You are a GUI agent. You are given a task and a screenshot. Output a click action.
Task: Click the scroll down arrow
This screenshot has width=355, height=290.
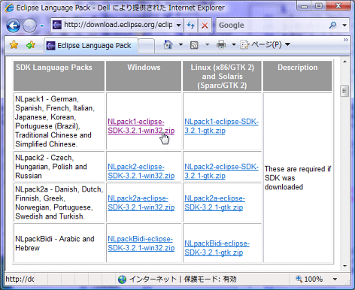(x=344, y=266)
